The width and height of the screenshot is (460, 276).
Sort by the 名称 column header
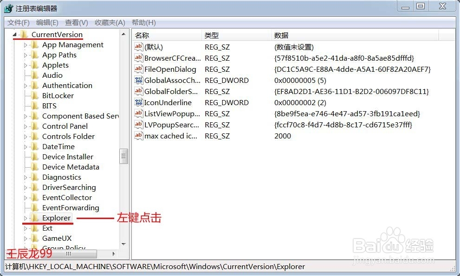point(167,35)
